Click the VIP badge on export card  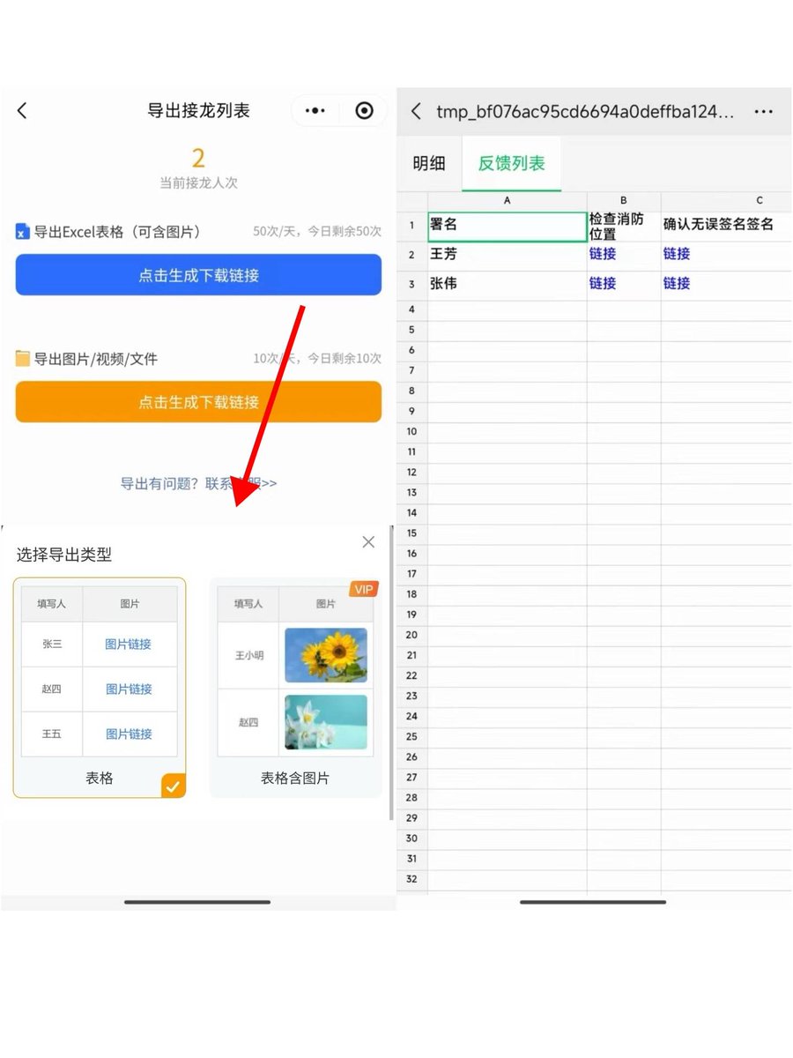[364, 589]
